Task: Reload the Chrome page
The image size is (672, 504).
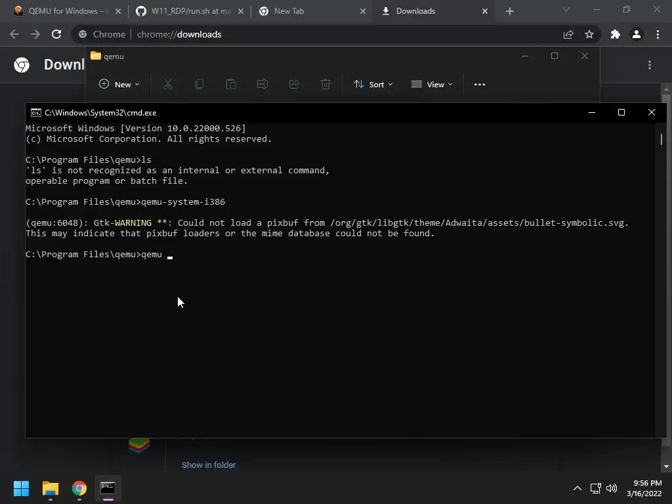Action: [x=56, y=34]
